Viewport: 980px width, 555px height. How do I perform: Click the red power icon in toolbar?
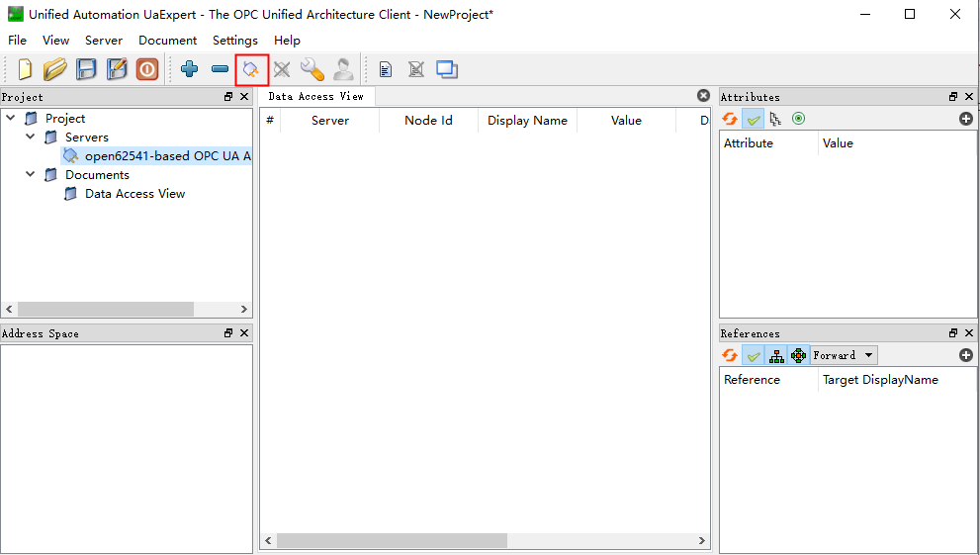pos(147,69)
